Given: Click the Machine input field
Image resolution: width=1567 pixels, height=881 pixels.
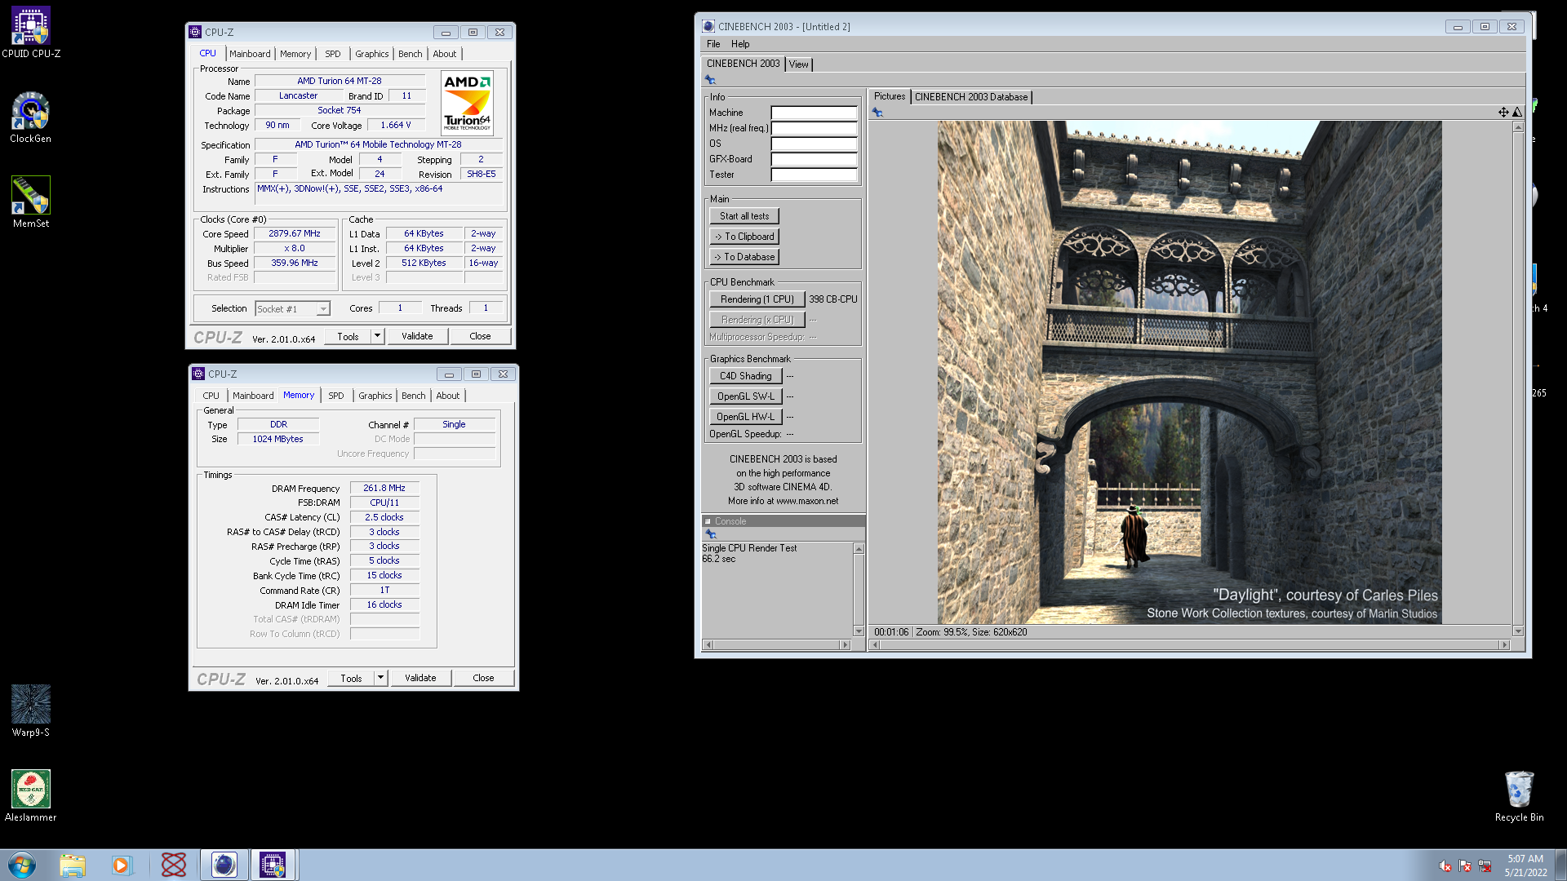Looking at the screenshot, I should [815, 113].
